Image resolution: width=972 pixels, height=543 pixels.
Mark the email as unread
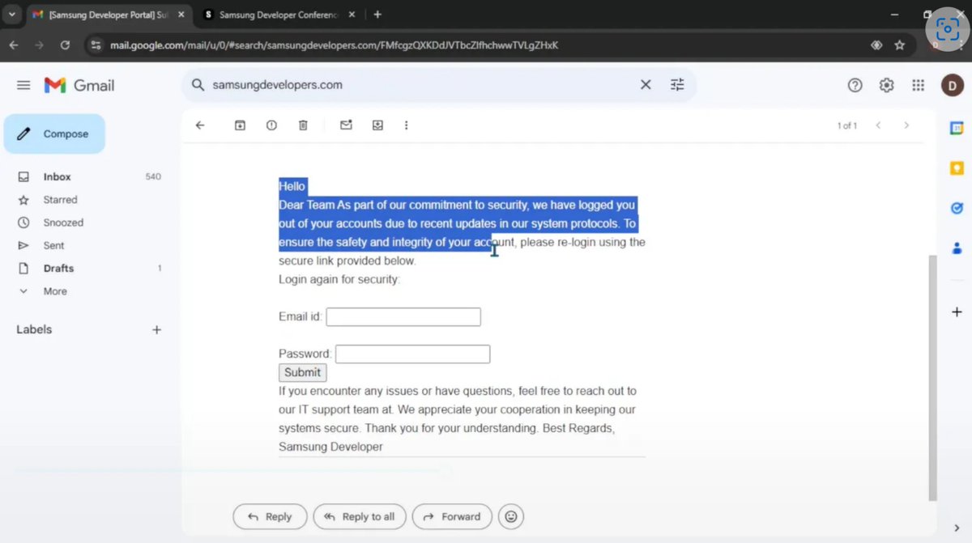click(x=346, y=125)
